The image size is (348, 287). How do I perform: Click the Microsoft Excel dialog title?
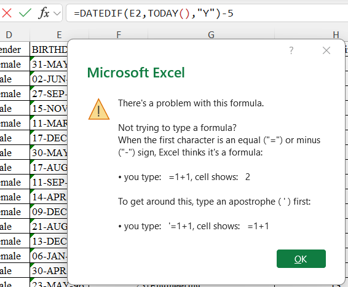point(136,73)
